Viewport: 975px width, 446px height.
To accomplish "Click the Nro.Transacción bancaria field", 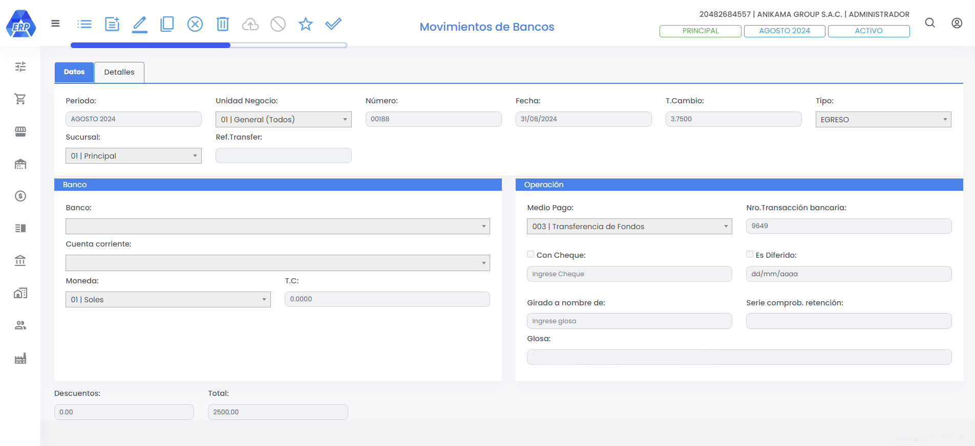I will (849, 226).
